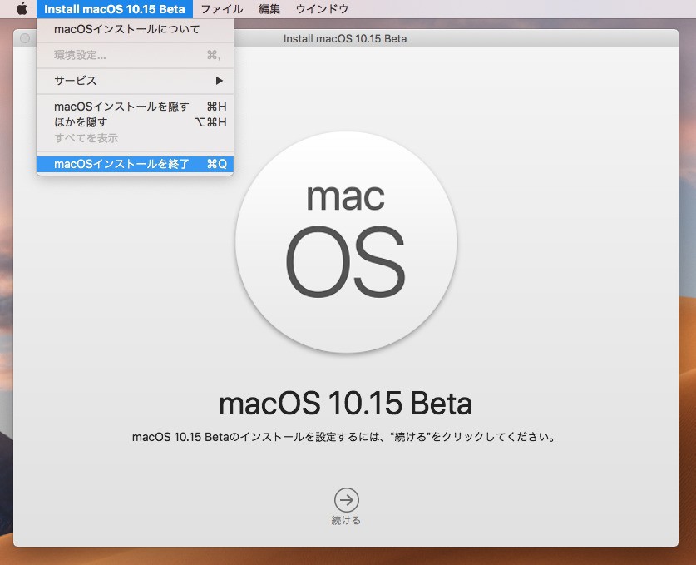Click the Japanese installation instruction text
The image size is (696, 565).
(343, 436)
